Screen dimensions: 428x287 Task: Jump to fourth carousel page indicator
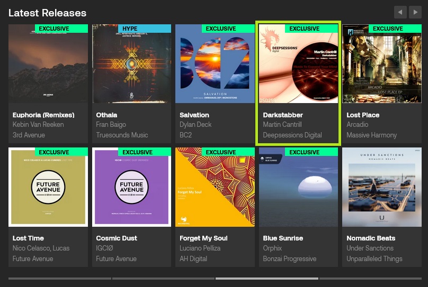(x=370, y=279)
